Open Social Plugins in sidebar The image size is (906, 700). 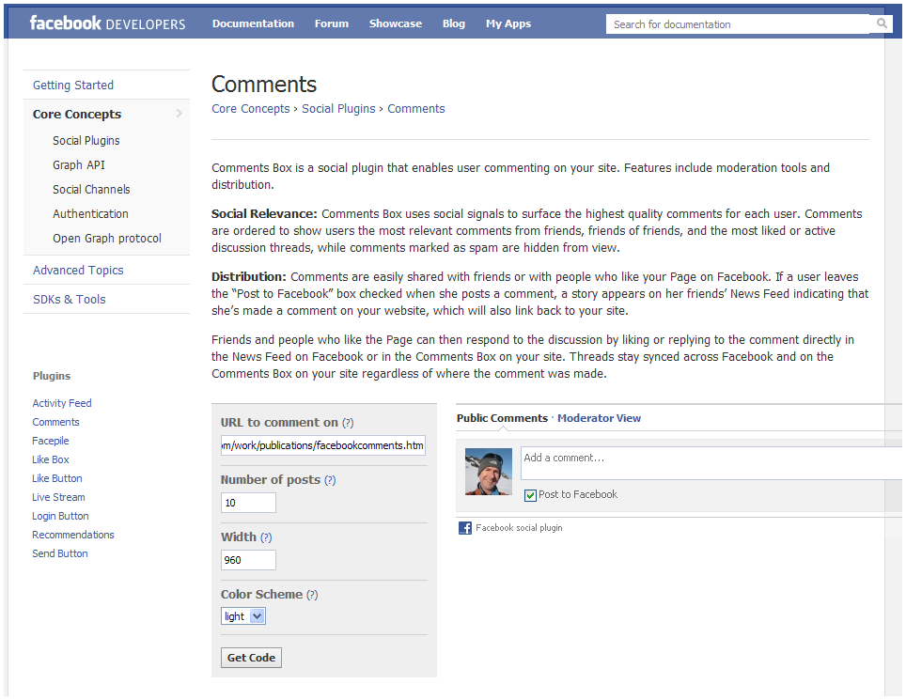point(86,140)
